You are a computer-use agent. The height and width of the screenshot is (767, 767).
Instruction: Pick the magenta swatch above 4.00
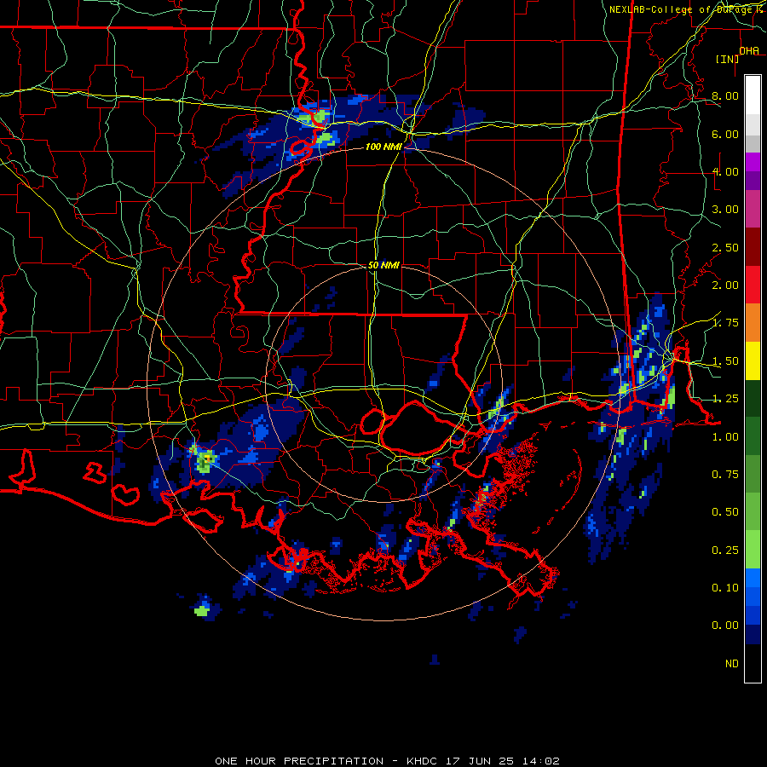click(753, 162)
